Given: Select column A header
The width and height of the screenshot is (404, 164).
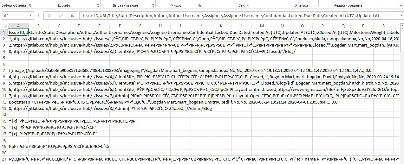Looking at the screenshot, I should (18, 26).
